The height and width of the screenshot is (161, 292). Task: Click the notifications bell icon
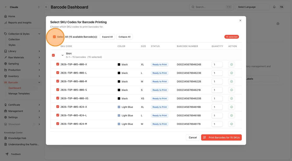pos(274,7)
